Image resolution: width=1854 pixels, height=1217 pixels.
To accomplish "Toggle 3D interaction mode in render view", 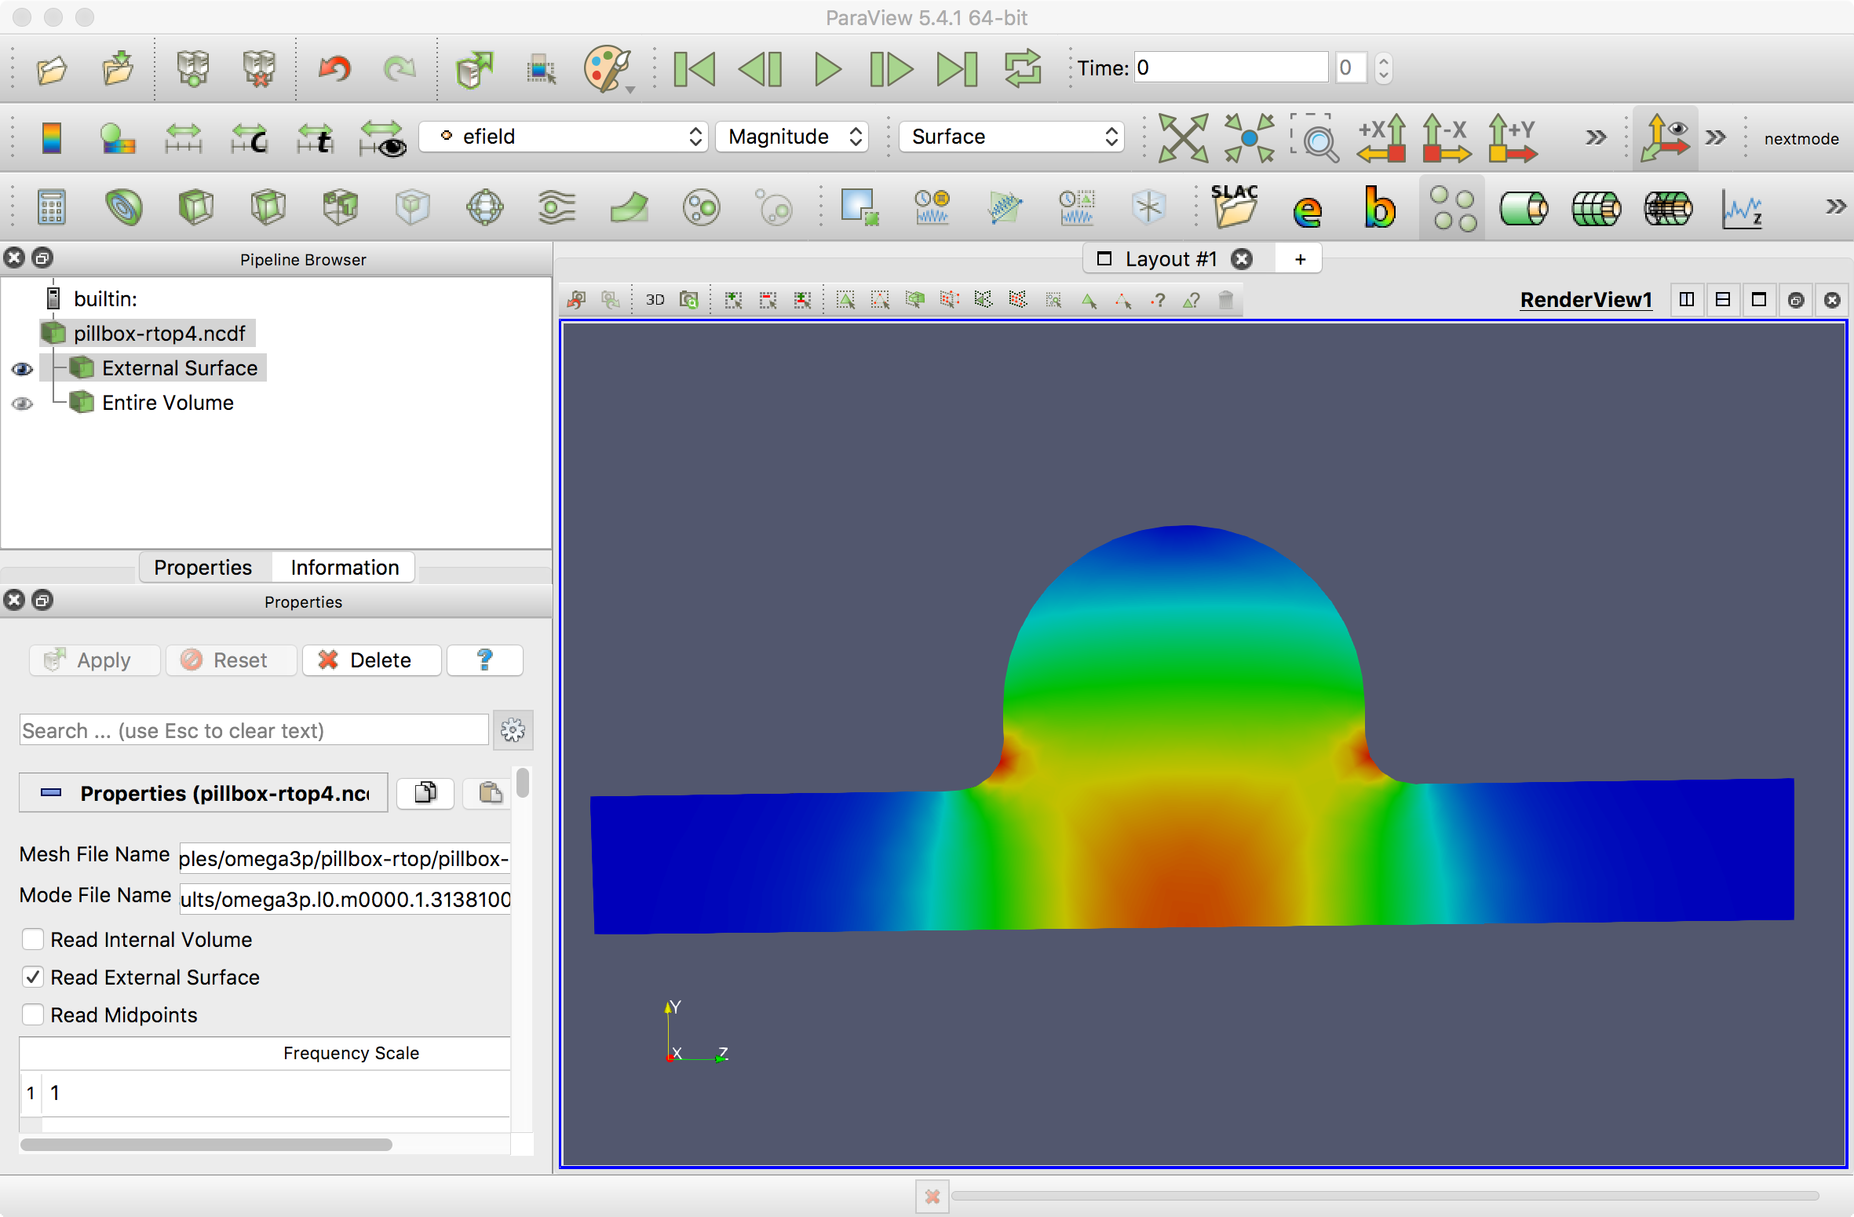I will tap(655, 300).
